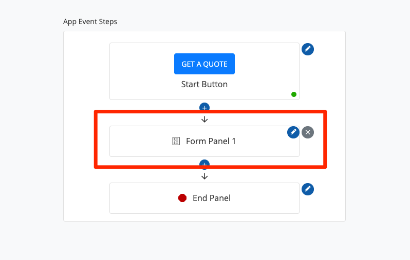This screenshot has height=260, width=410.
Task: Remove Form Panel 1 using the X icon
Action: tap(308, 132)
